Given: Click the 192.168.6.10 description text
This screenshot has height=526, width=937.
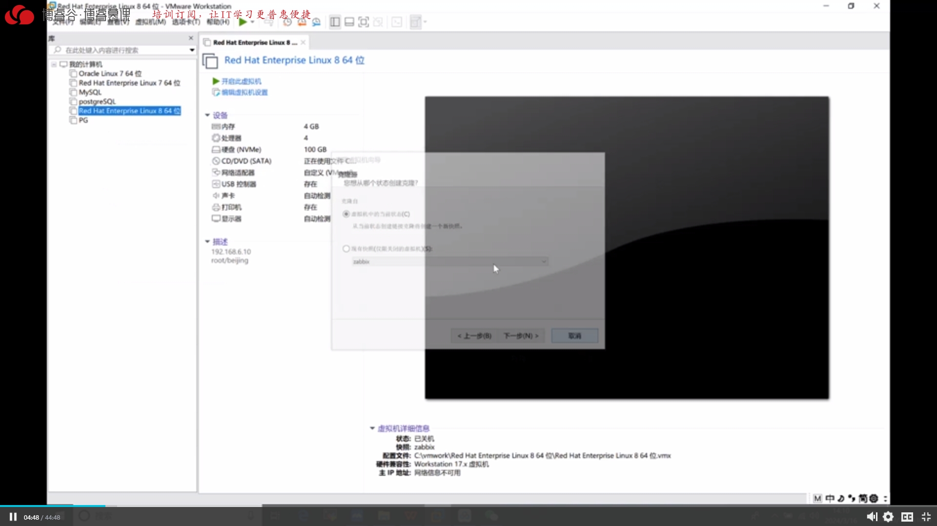Looking at the screenshot, I should click(x=231, y=252).
